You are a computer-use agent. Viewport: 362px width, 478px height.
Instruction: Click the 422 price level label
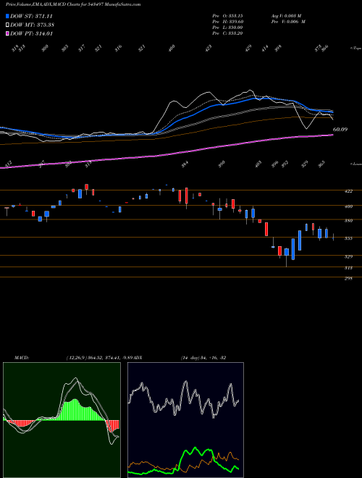(348, 191)
